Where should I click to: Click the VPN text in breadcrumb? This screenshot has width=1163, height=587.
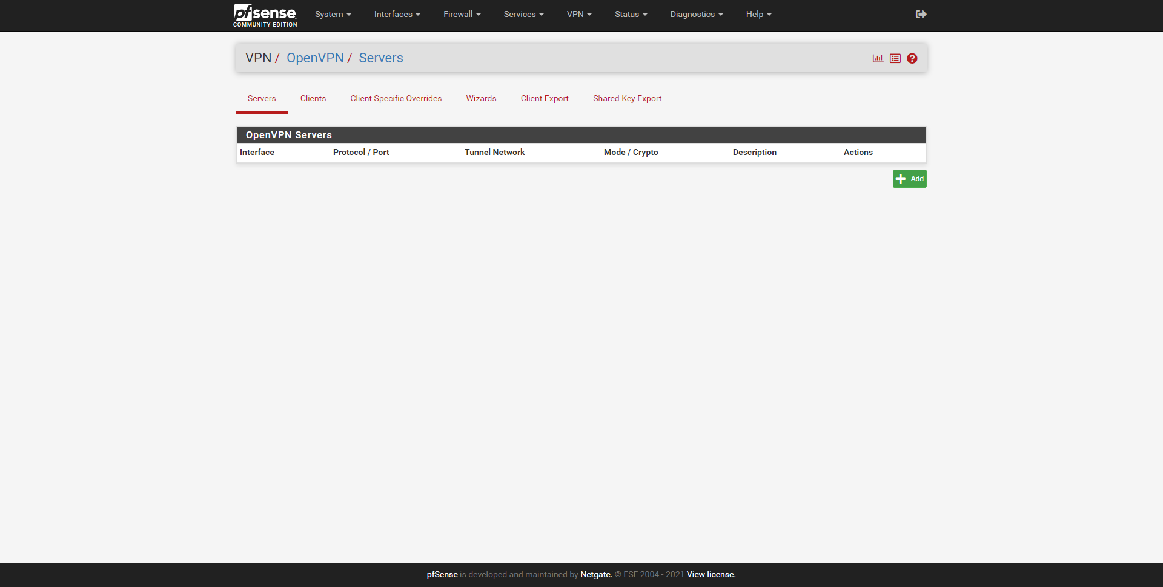(x=258, y=58)
